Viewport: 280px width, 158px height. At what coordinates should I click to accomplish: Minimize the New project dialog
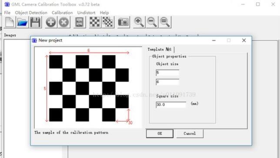(214, 40)
